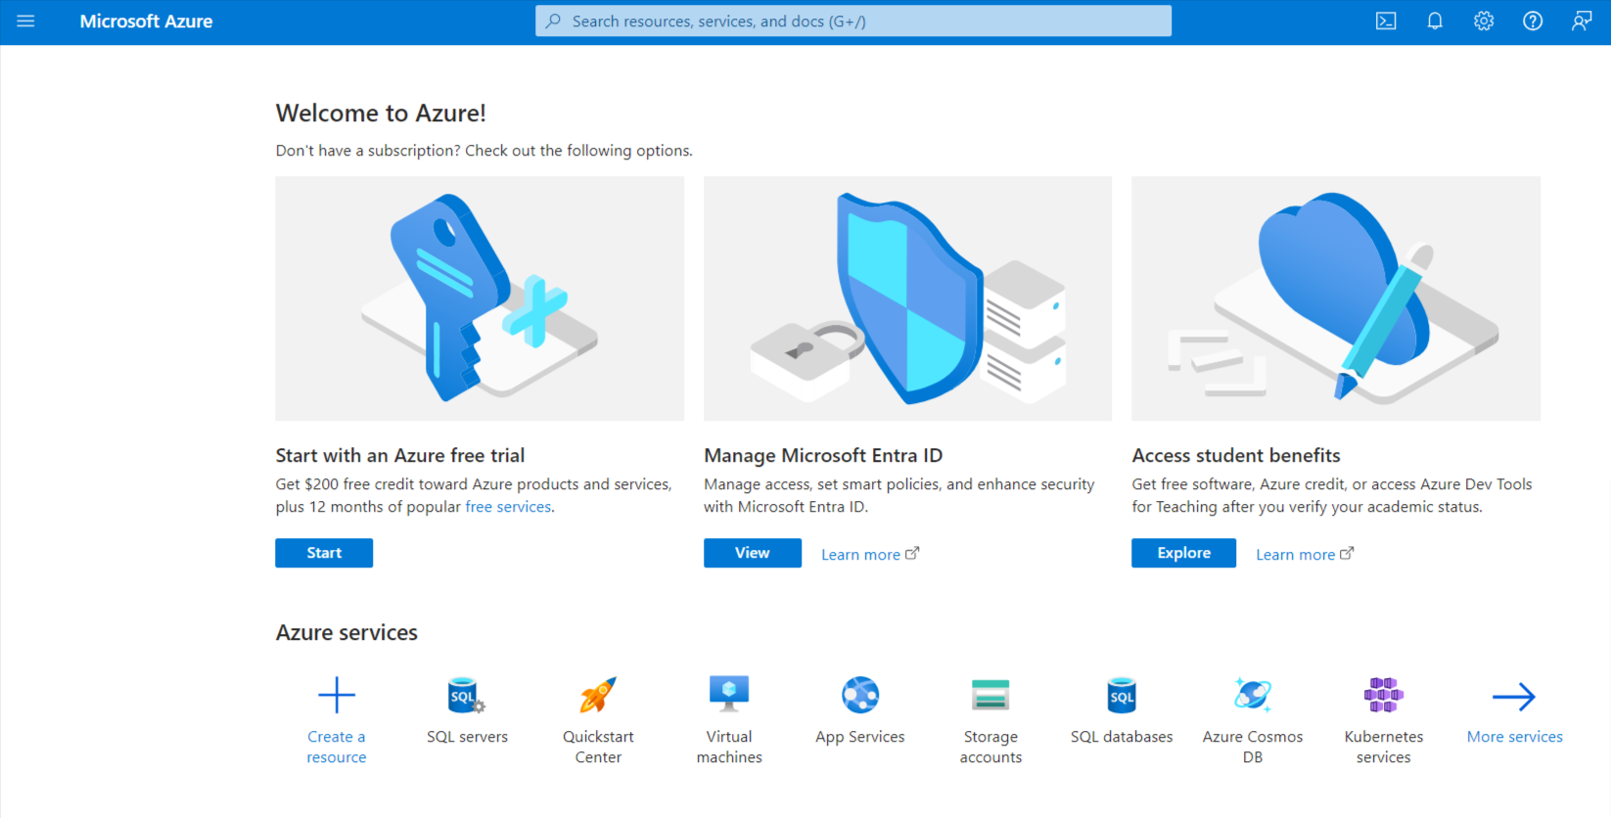1611x818 pixels.
Task: Click the Quickstart Center label
Action: coord(598,747)
